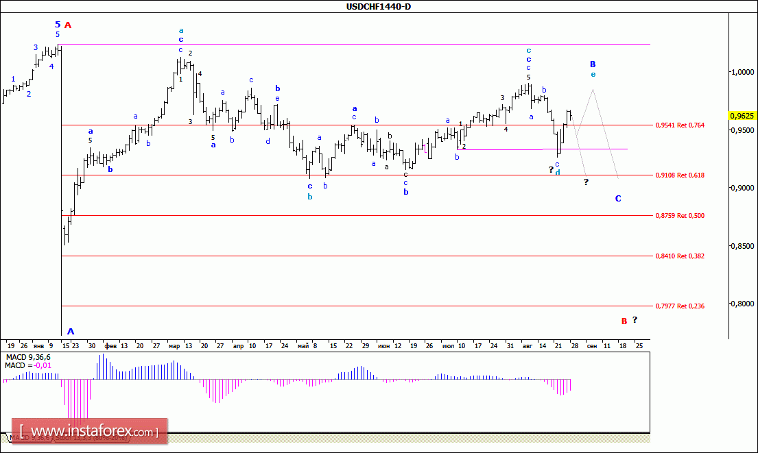Image resolution: width=758 pixels, height=453 pixels.
Task: Select the 0,7977 Ret 0,236 Fibonacci label
Action: (x=680, y=306)
